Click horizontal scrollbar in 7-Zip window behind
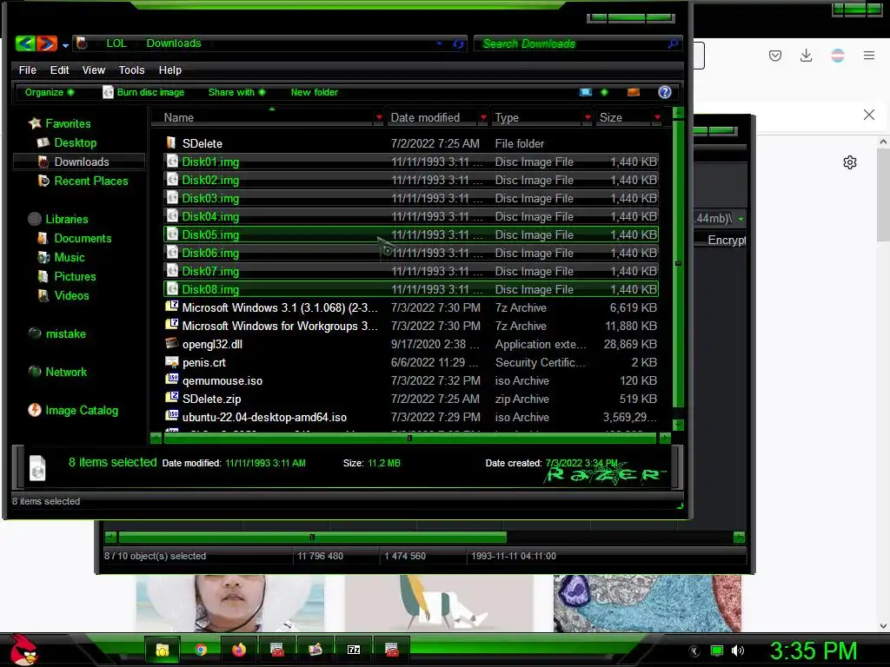This screenshot has height=667, width=890. click(312, 537)
